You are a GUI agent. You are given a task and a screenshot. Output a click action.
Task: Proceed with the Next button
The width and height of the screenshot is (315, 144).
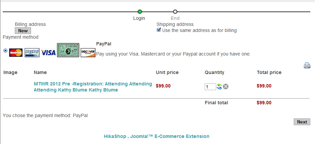click(x=302, y=122)
